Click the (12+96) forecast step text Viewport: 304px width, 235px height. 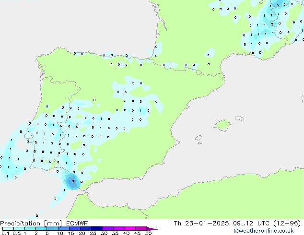pos(286,223)
